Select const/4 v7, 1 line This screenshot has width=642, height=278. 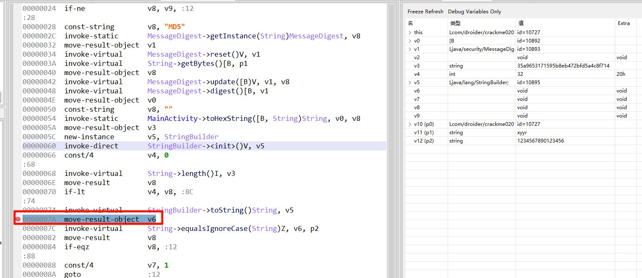(x=204, y=265)
